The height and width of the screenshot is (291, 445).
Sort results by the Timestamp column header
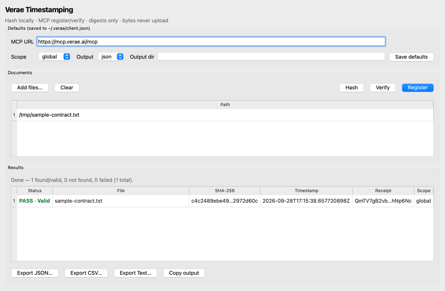(x=306, y=191)
